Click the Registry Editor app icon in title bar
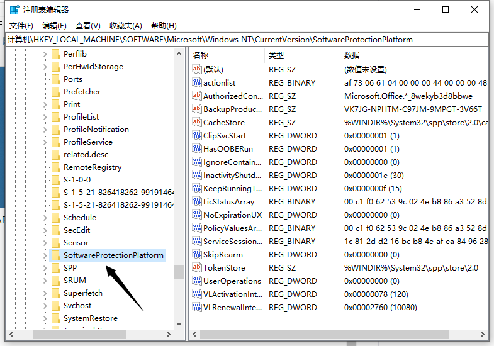The image size is (494, 346). (13, 9)
